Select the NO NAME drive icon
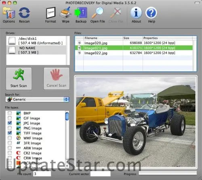 12,50
